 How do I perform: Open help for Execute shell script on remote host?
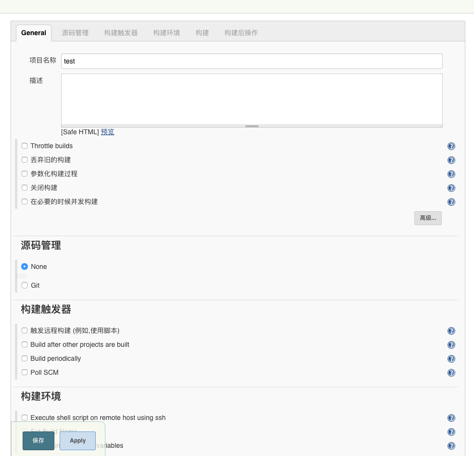pos(451,418)
